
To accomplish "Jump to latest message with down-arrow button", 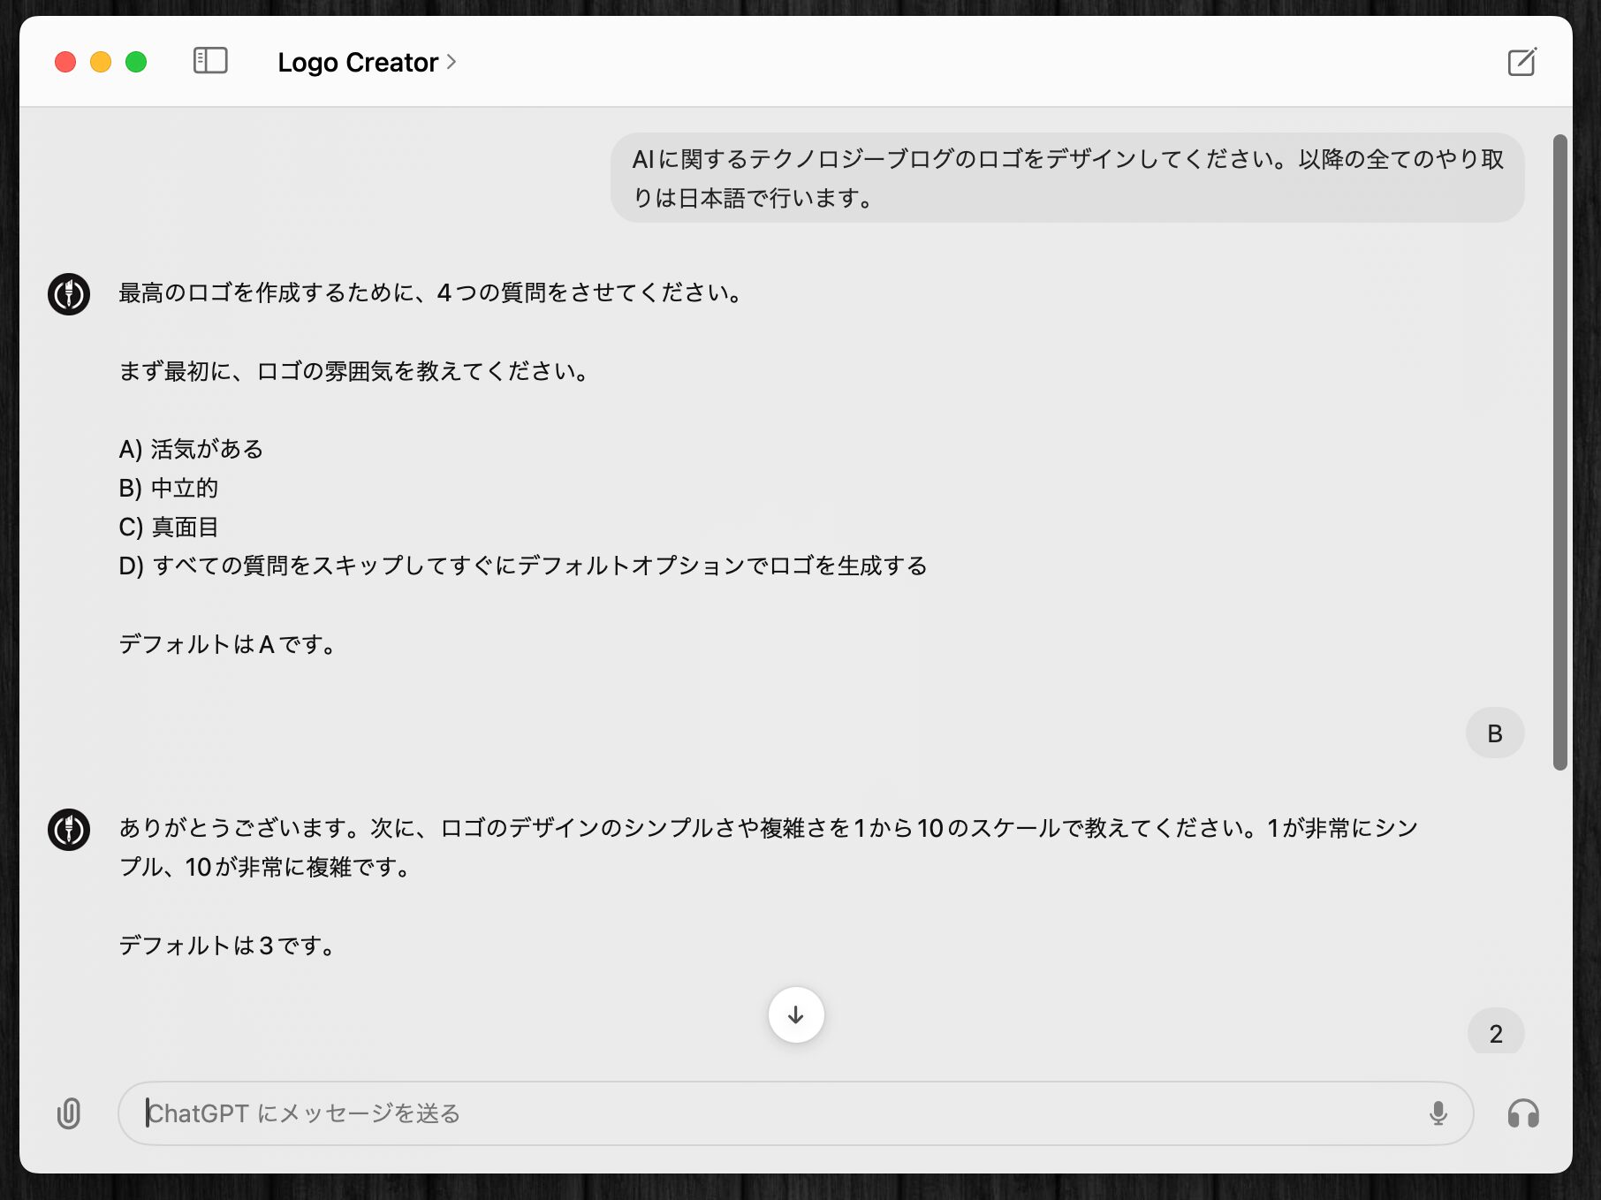I will (x=796, y=1014).
